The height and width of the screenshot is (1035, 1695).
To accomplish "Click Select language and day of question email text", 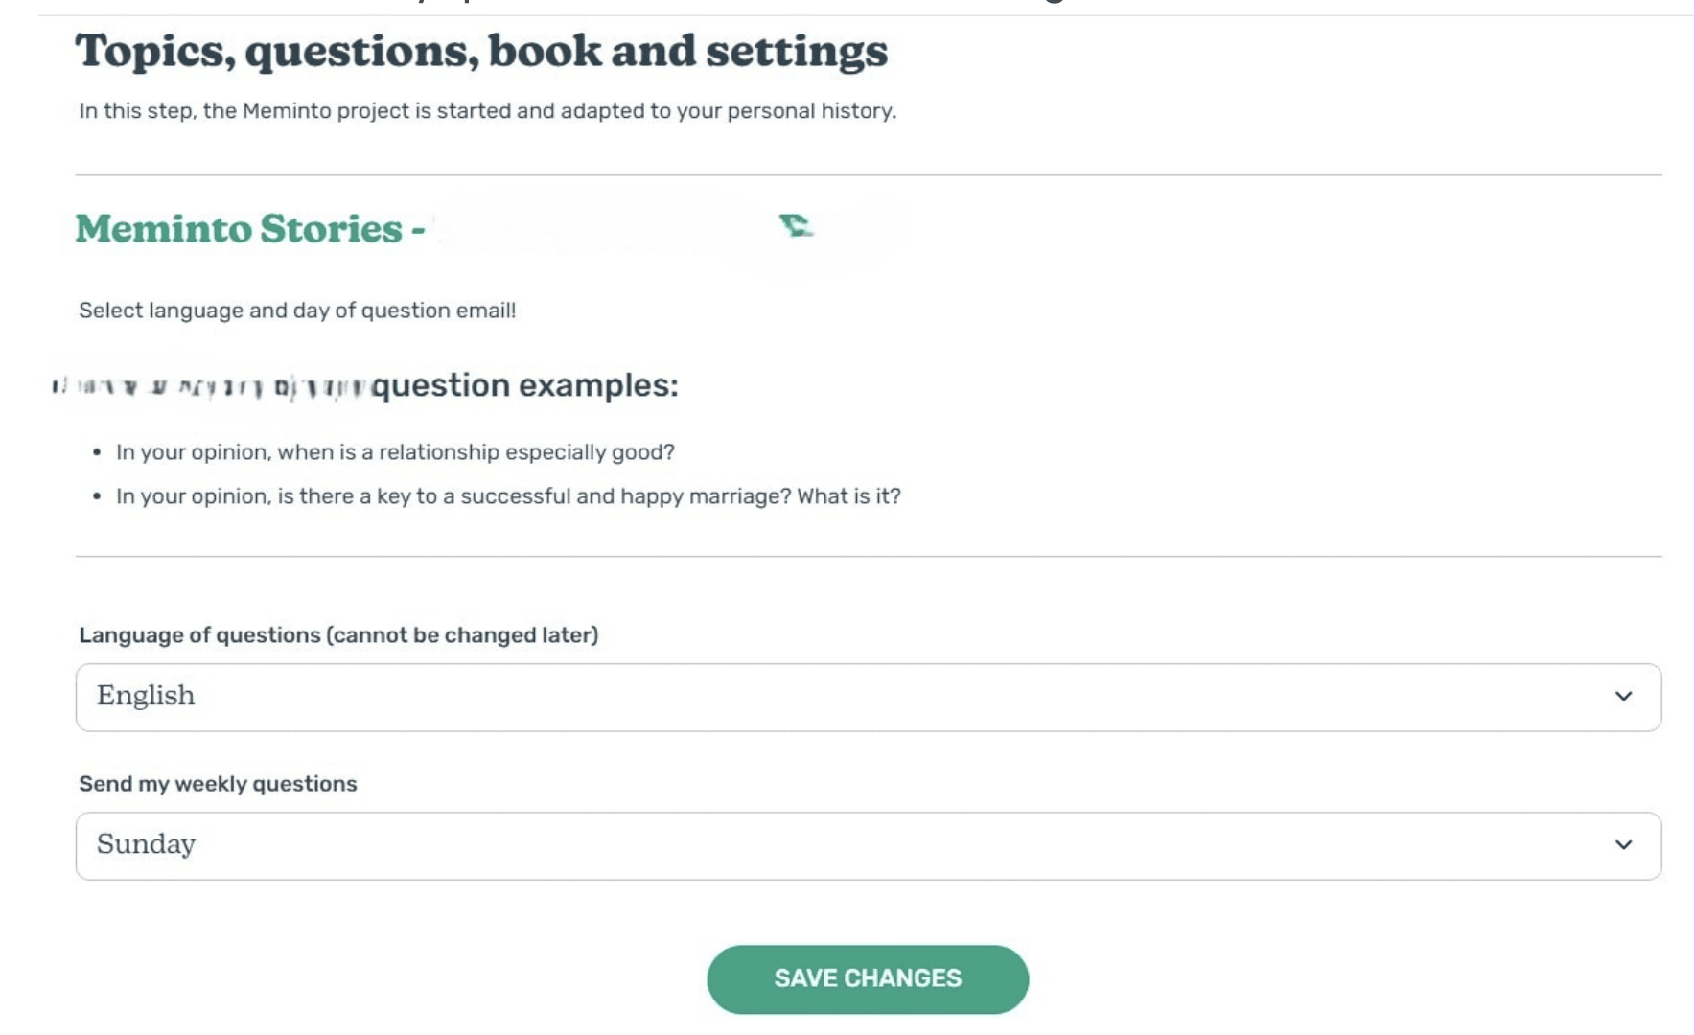I will 297,310.
